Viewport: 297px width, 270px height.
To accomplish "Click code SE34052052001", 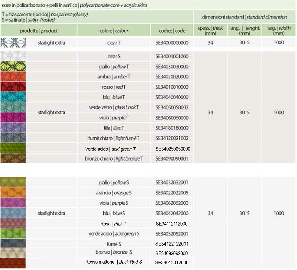I will click(x=172, y=234).
